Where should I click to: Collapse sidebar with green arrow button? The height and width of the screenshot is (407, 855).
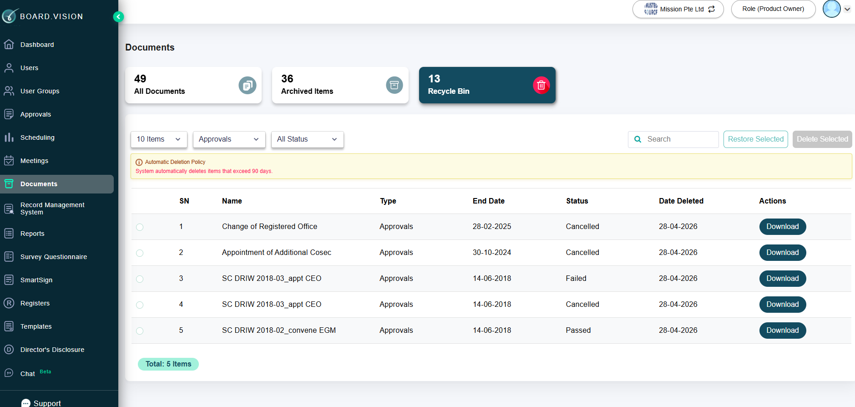[x=118, y=17]
